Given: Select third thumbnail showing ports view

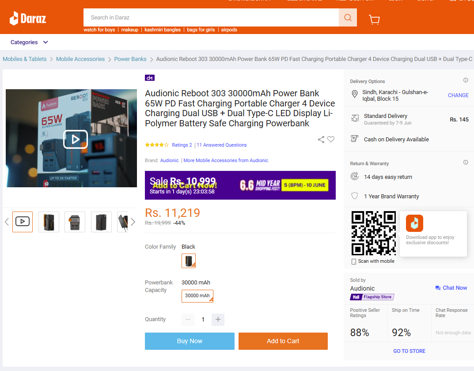Looking at the screenshot, I should pos(75,222).
